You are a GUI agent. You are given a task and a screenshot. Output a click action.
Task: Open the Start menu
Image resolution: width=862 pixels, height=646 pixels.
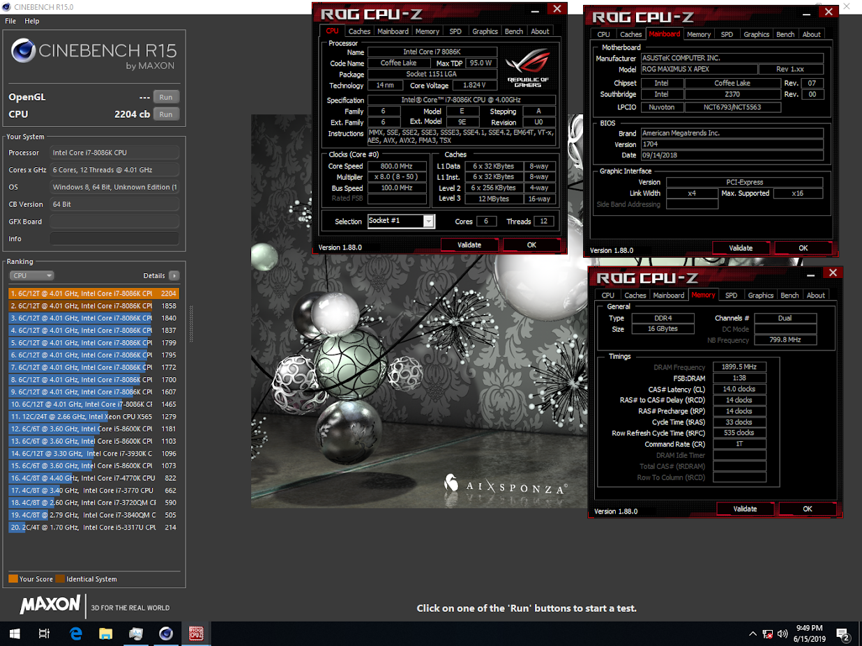click(x=15, y=633)
